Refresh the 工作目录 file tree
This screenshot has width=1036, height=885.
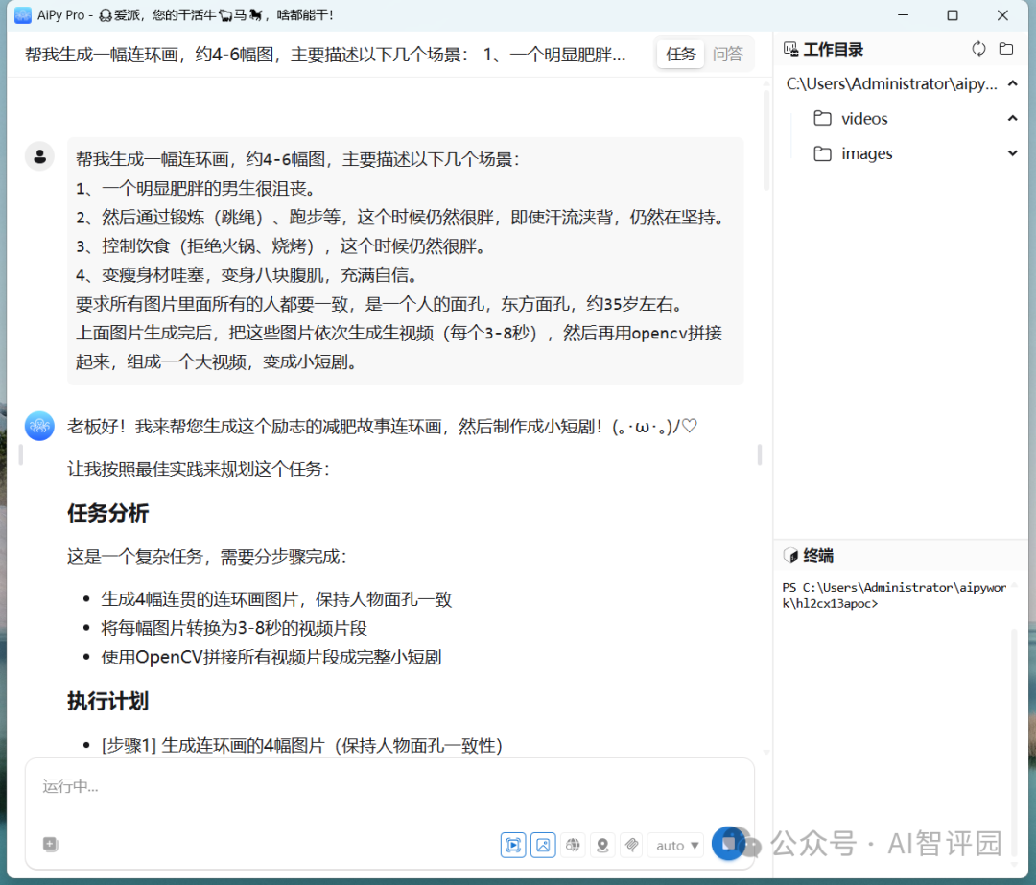click(x=978, y=48)
